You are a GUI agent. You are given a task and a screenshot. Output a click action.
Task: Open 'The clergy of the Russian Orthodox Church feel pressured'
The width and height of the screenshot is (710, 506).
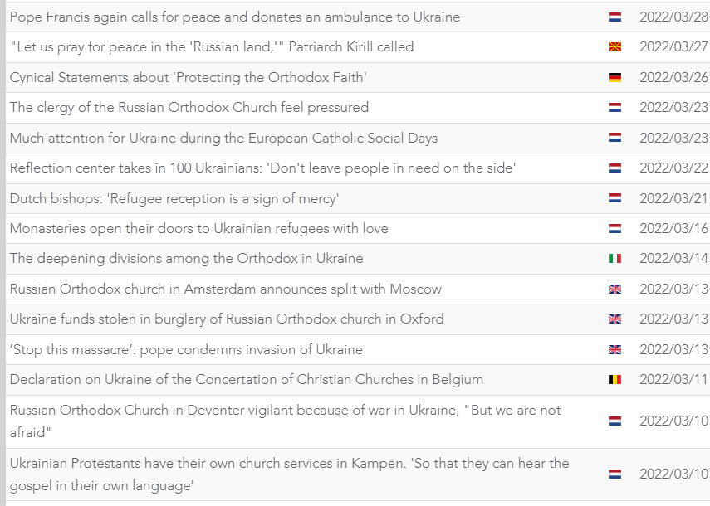[x=189, y=108]
